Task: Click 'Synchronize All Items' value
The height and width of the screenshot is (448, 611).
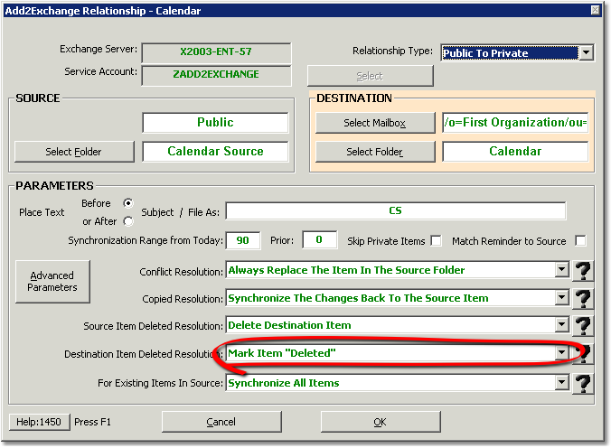Action: click(283, 383)
